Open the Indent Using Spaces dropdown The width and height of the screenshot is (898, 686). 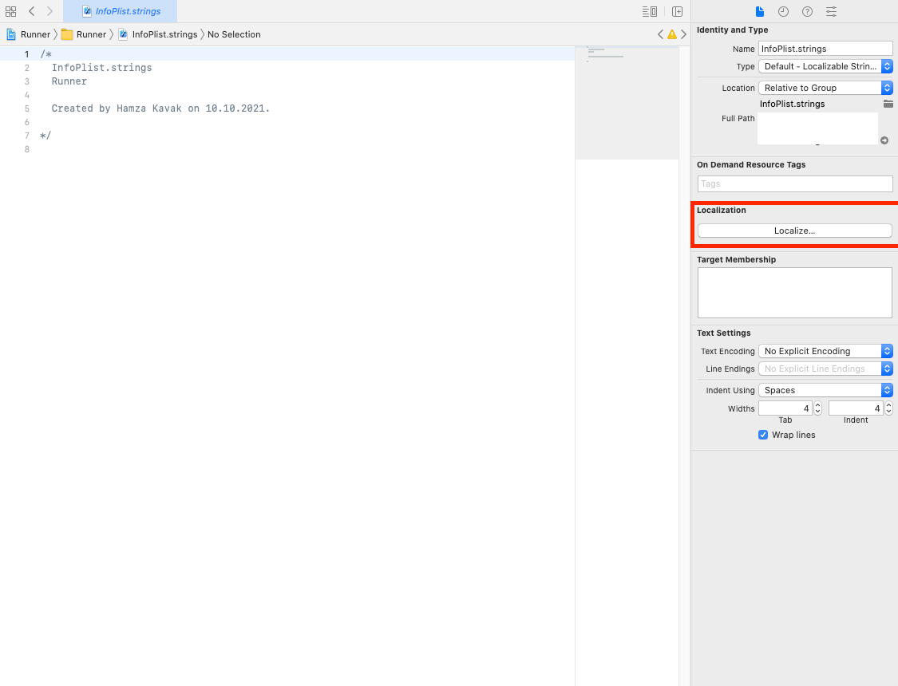825,390
